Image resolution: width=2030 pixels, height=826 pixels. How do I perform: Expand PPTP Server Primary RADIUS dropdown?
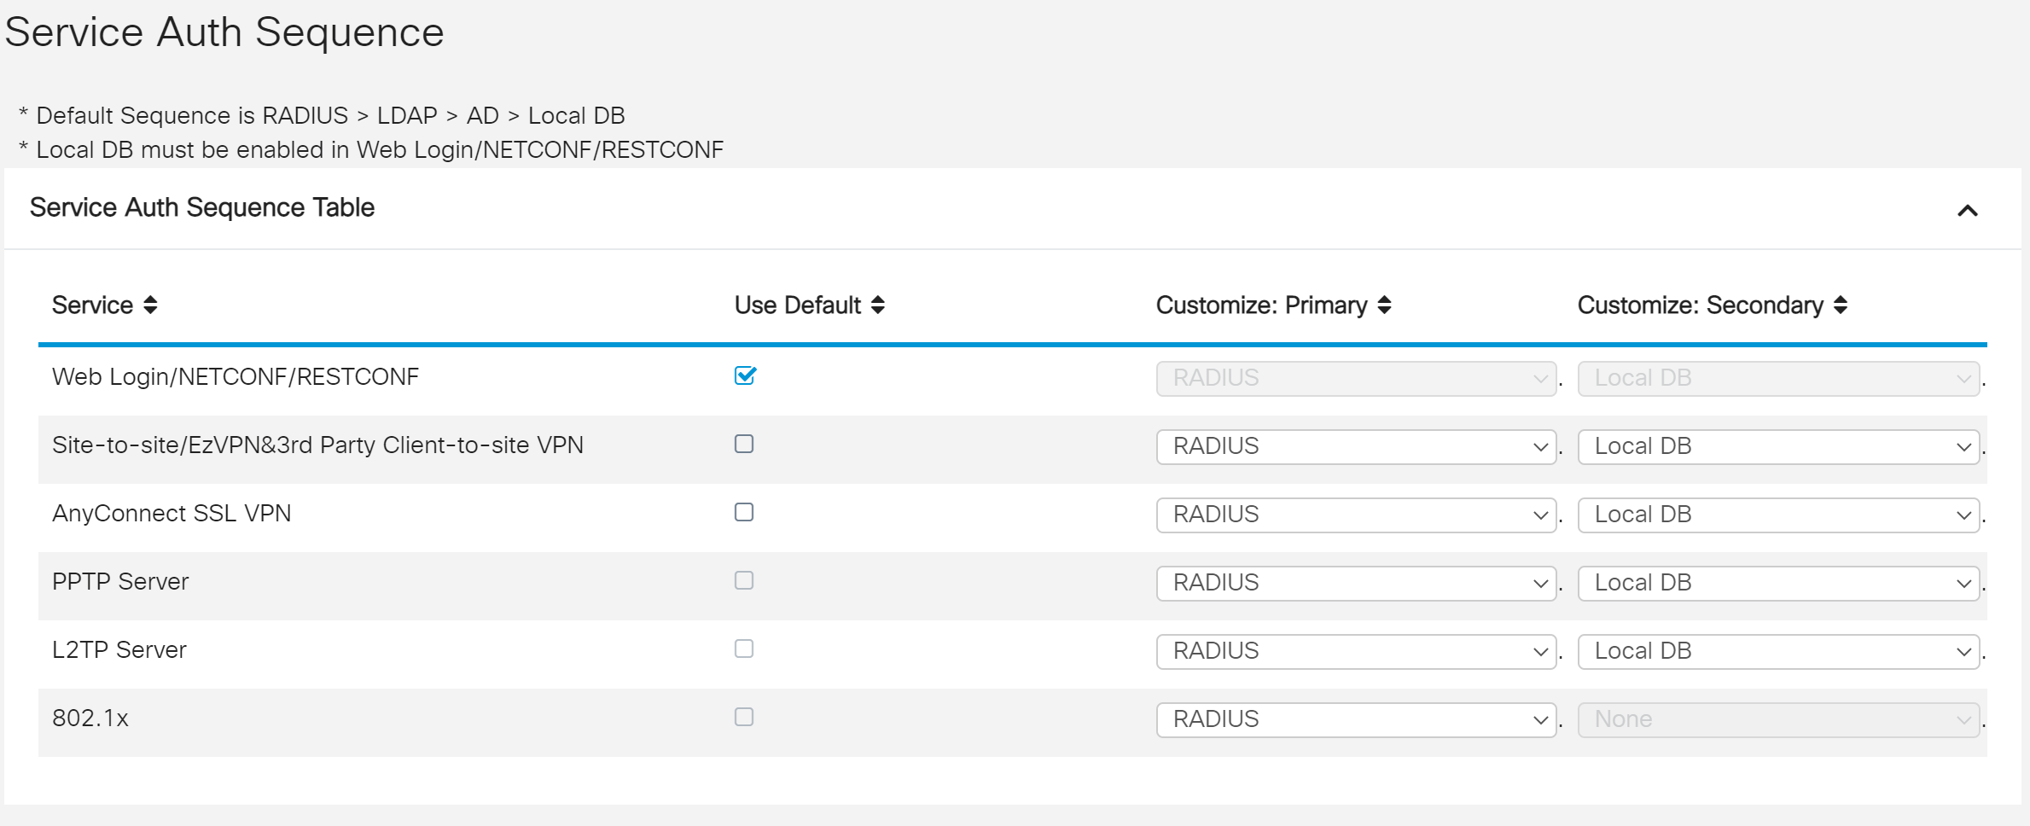point(1356,583)
